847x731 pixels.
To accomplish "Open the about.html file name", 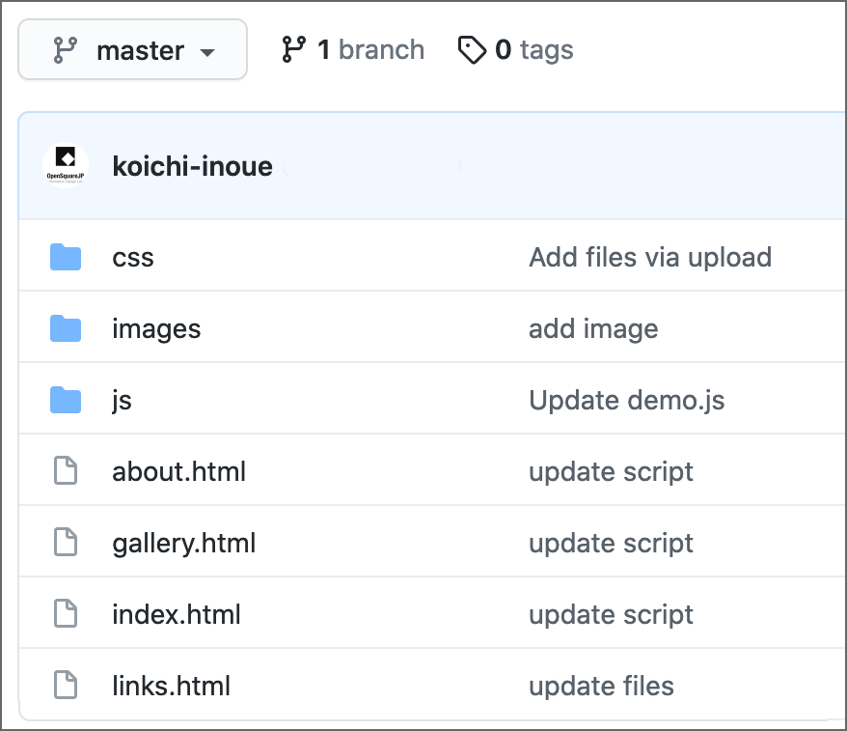I will click(178, 472).
